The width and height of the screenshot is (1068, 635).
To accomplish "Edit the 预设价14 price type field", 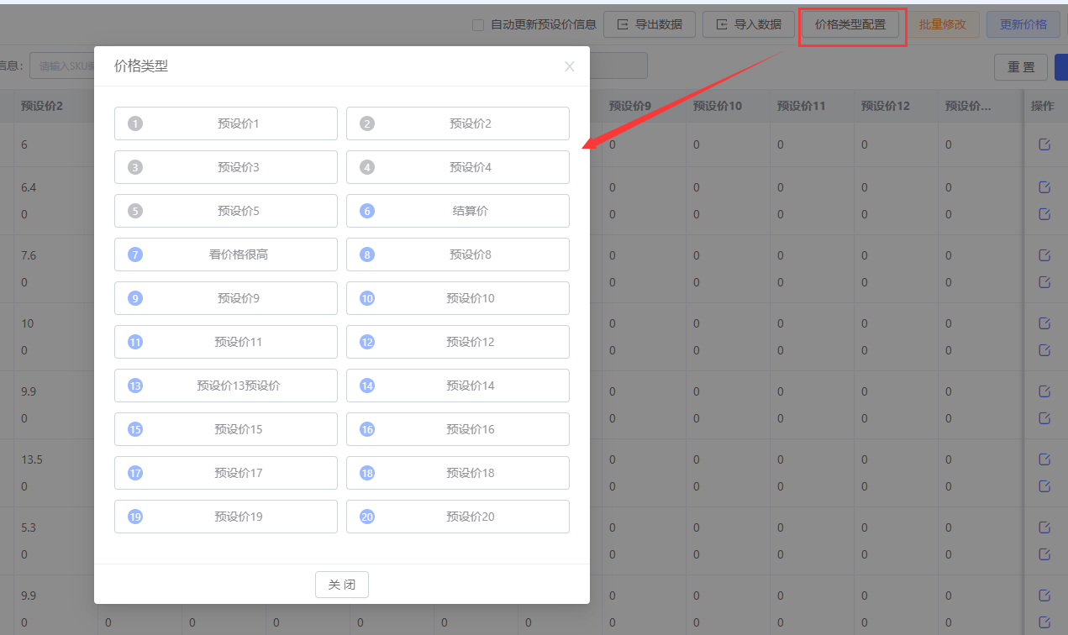I will point(458,386).
